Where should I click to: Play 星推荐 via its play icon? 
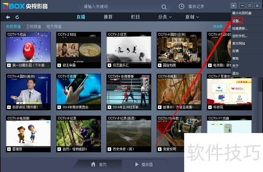9,149
